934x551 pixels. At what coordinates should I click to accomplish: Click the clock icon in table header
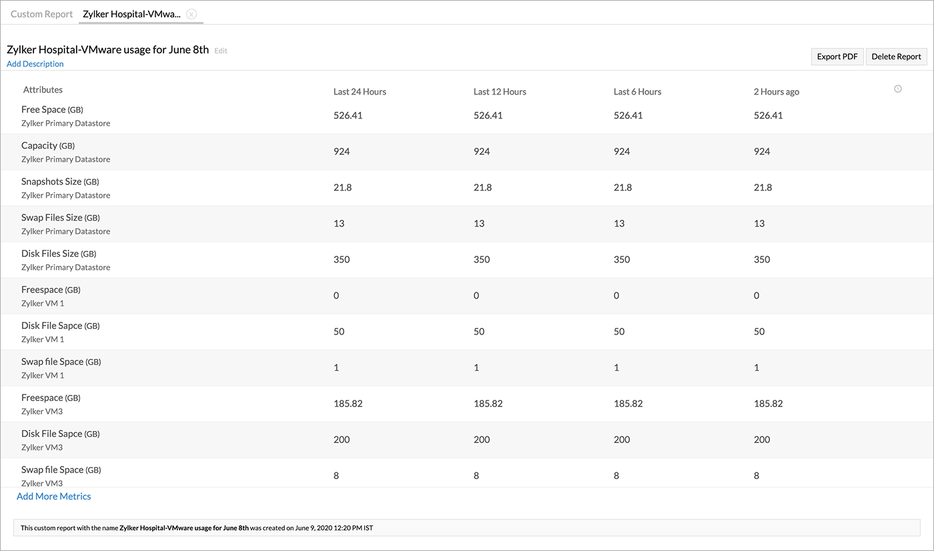(x=898, y=89)
